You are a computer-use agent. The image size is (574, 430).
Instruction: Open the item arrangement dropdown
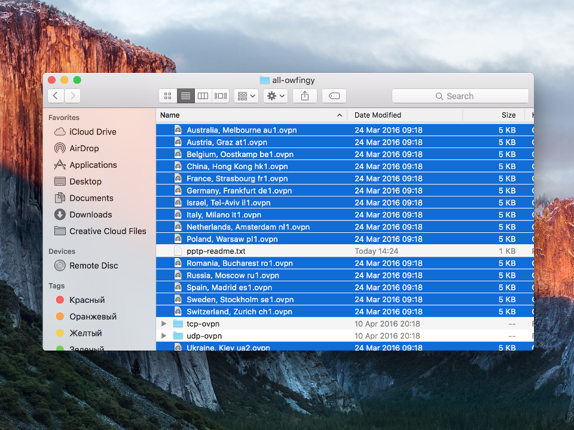(x=246, y=96)
